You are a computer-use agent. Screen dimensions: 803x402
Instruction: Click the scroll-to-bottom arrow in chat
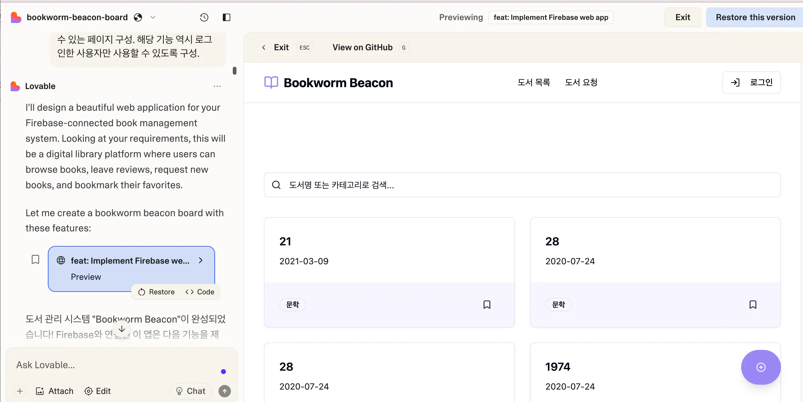click(x=122, y=329)
